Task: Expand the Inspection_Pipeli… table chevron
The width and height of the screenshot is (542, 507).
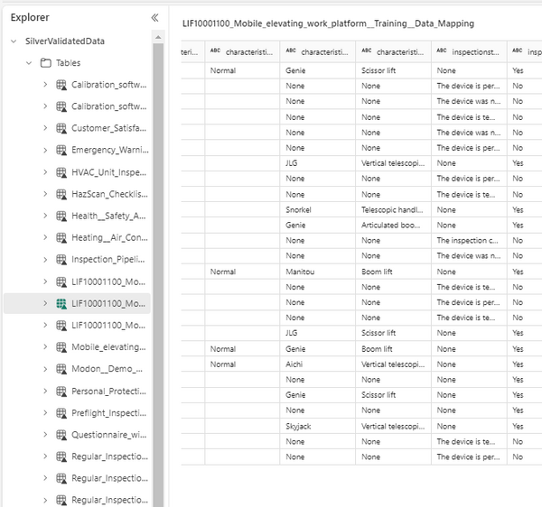Action: point(45,260)
